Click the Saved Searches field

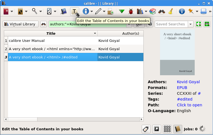[x=171, y=24]
